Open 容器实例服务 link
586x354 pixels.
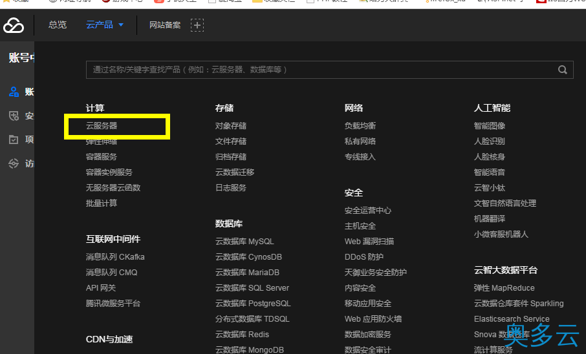tap(109, 172)
